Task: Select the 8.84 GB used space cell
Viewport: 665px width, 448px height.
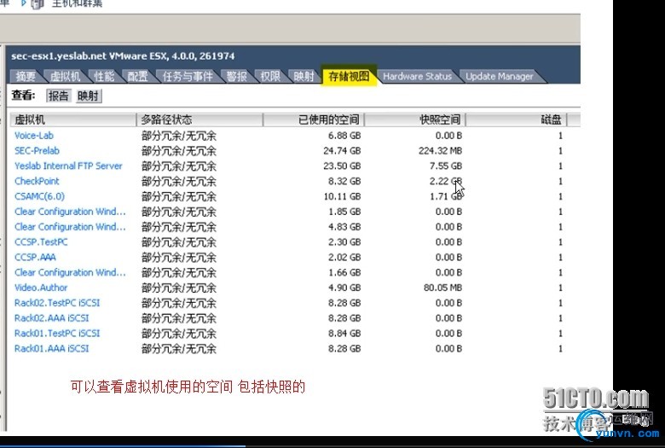Action: tap(344, 334)
